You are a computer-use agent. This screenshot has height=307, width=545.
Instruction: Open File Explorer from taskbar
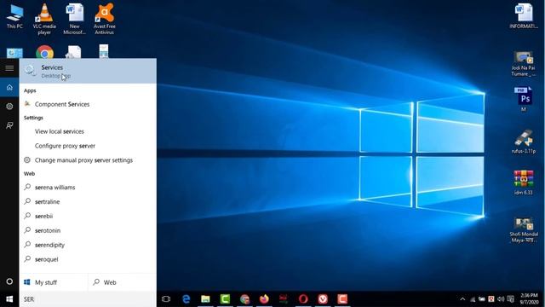point(205,299)
